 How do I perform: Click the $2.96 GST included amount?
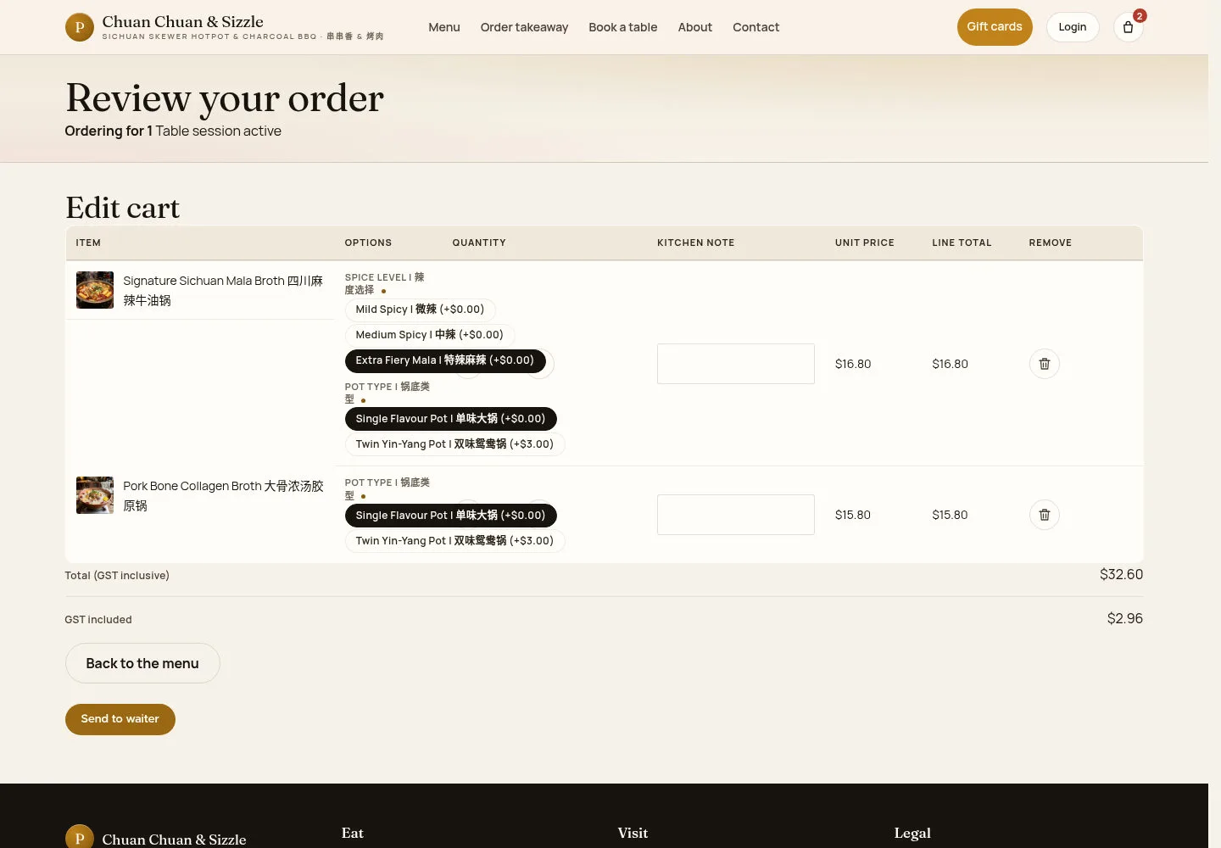point(1124,618)
